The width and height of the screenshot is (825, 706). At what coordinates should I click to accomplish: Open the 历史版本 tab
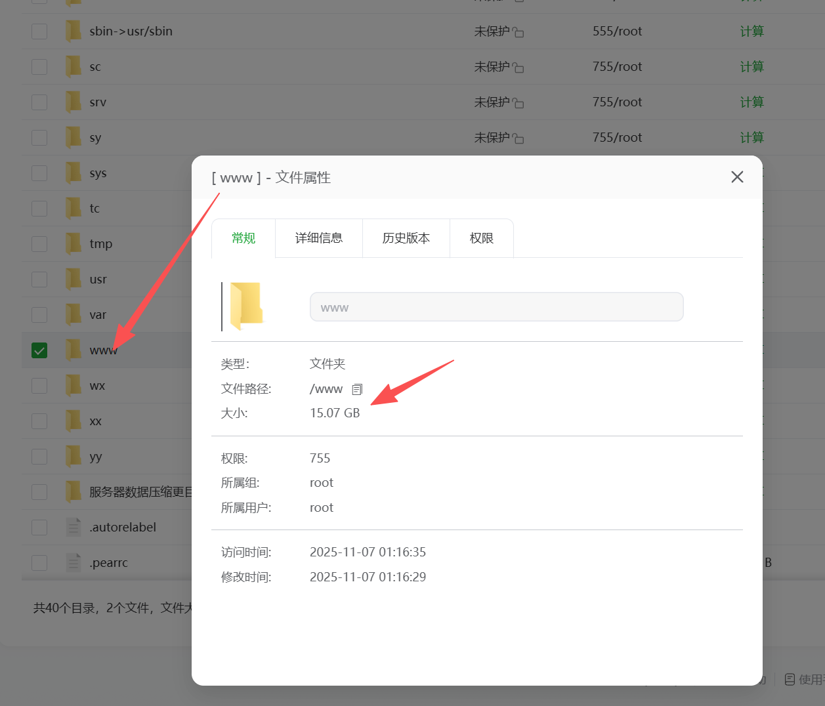[x=406, y=238]
